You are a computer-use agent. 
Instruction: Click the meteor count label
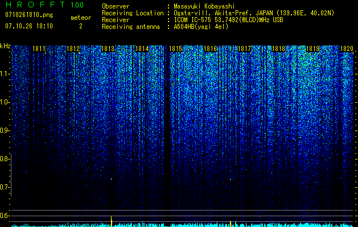click(x=81, y=18)
